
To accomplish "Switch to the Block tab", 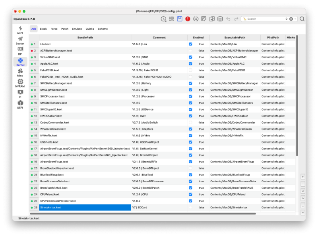I will click(43, 29).
